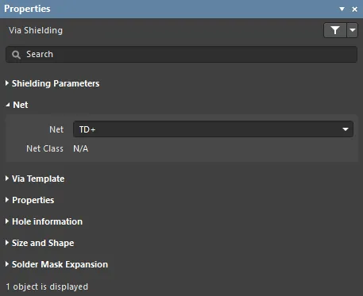
Task: Click the Net dropdown arrow
Action: (x=346, y=129)
